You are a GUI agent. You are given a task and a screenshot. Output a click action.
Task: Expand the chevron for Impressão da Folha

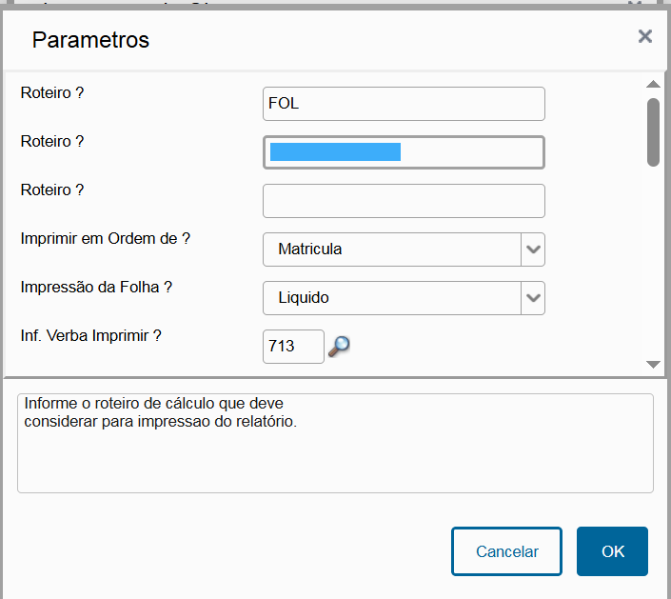coord(533,297)
